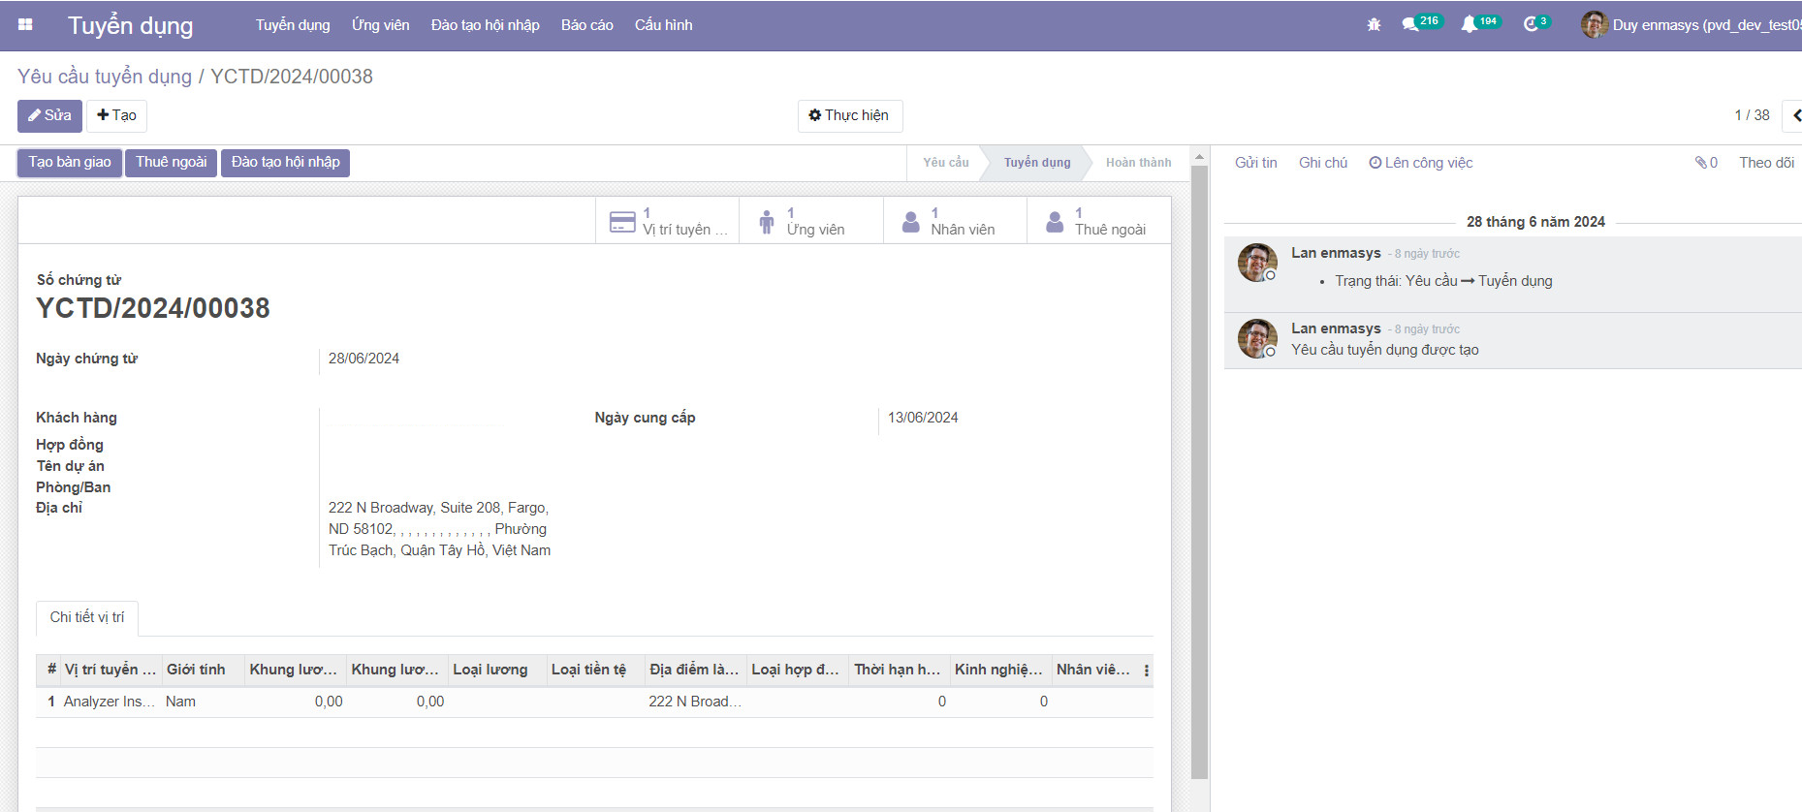The width and height of the screenshot is (1802, 812).
Task: Select the Chi tiết vị trí tab
Action: 87,617
